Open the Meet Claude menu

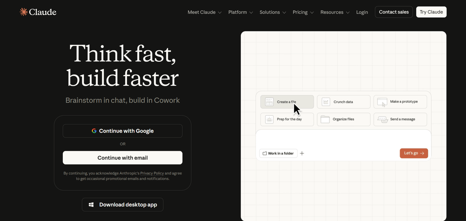click(205, 12)
